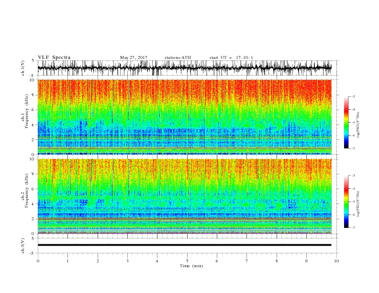This screenshot has width=379, height=293.
Task: Click the "-3" tick on lower color bar
Action: click(x=353, y=176)
